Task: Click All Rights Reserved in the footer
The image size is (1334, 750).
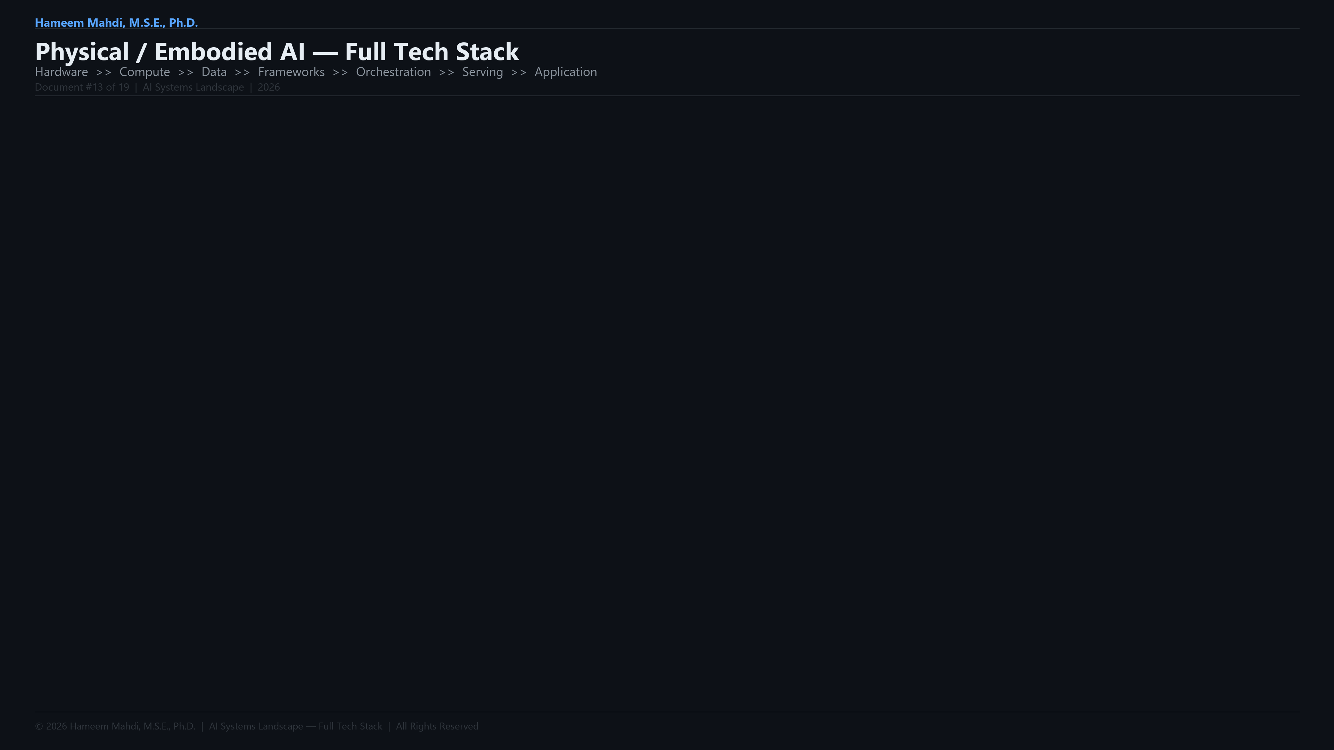Action: click(437, 726)
